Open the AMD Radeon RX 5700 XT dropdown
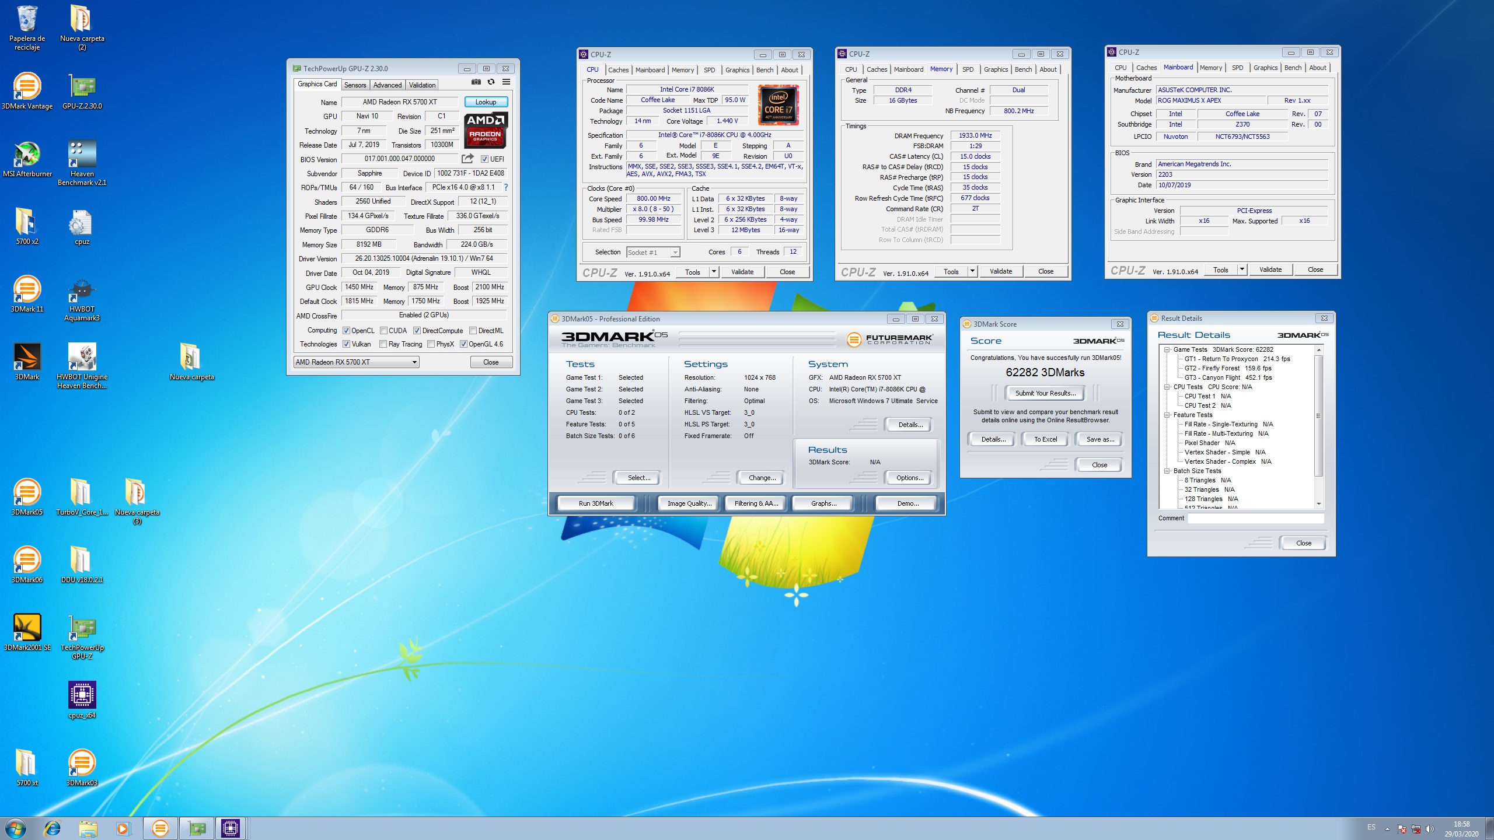The width and height of the screenshot is (1494, 840). (357, 362)
